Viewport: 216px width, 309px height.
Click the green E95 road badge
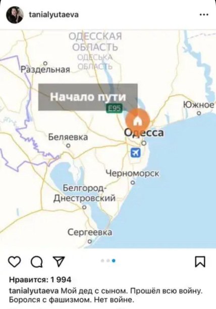tap(114, 108)
